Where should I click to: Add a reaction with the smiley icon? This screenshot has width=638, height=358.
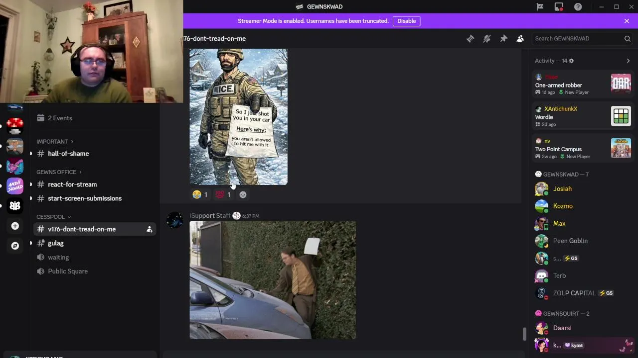click(x=243, y=194)
